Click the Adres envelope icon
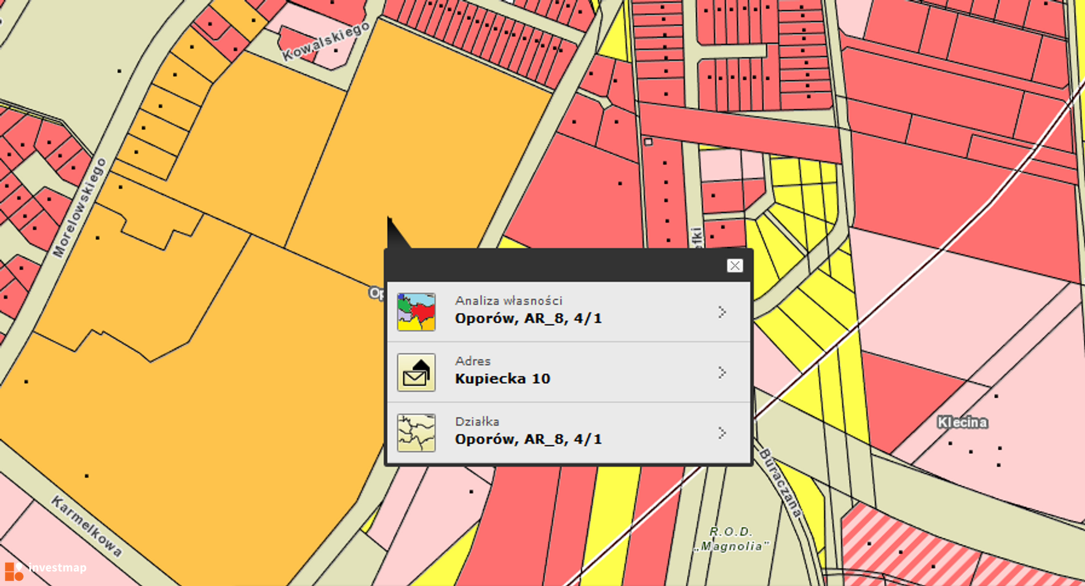This screenshot has height=586, width=1085. [x=416, y=373]
